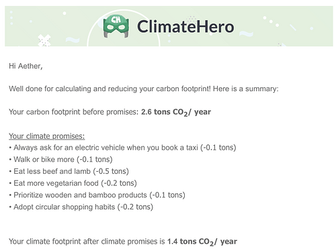Click the "(-0.2 tons)" circular shopping value
This screenshot has height=251, width=336.
(135, 207)
